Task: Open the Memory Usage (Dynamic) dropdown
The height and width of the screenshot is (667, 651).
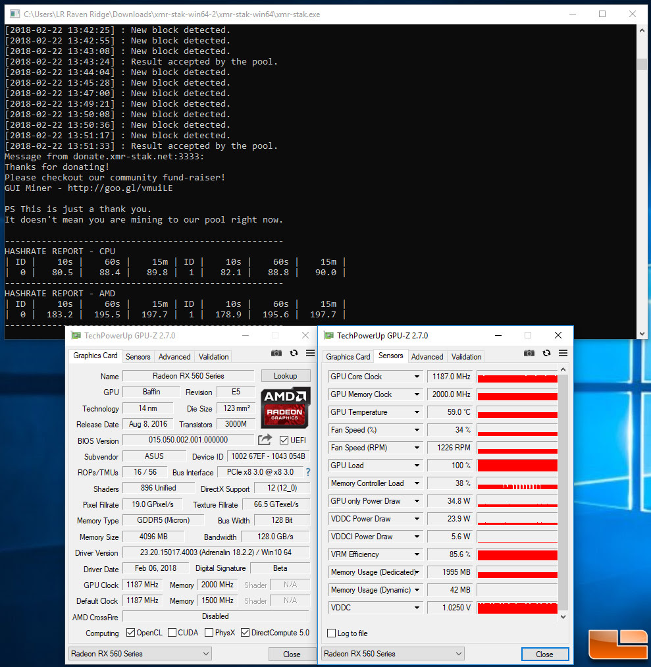Action: [x=417, y=590]
